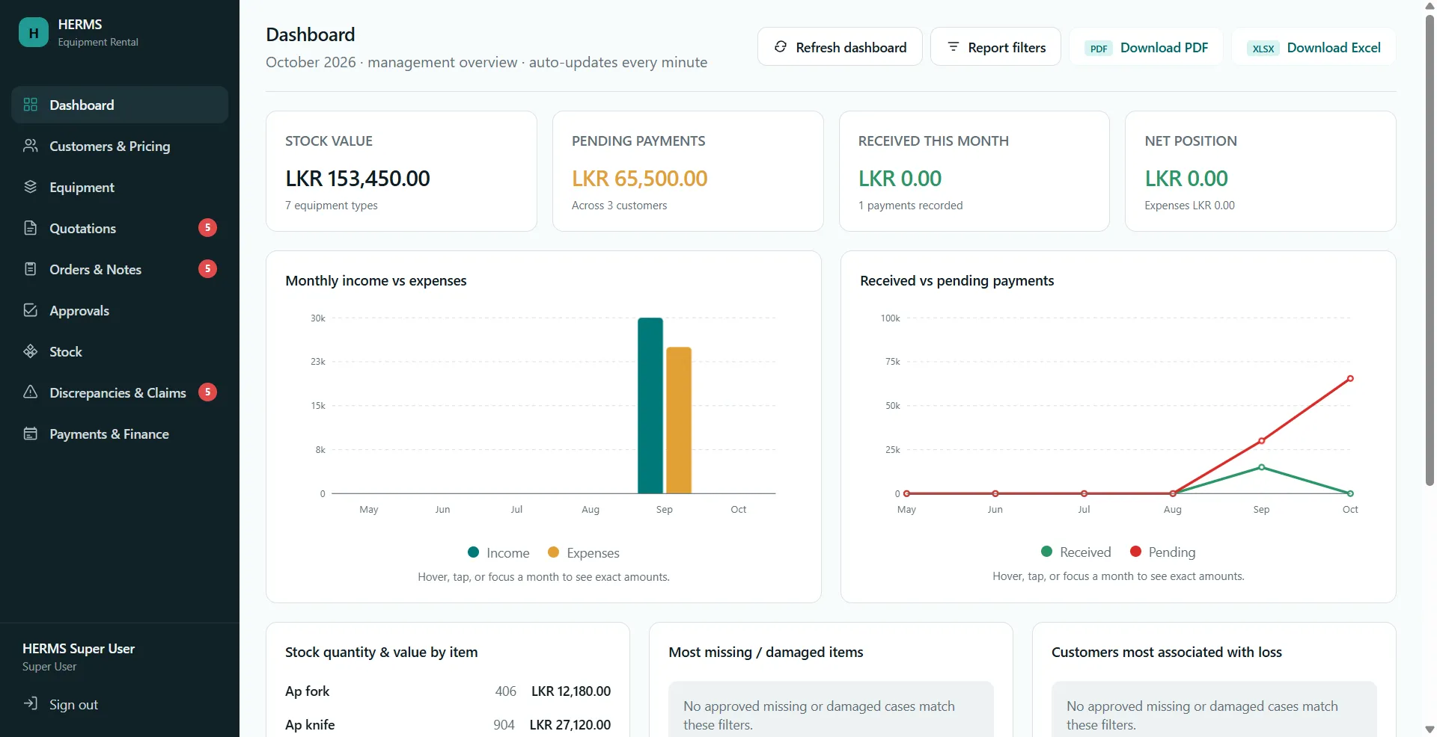Click the Sep income teal bar
This screenshot has height=737, width=1437.
click(x=650, y=405)
